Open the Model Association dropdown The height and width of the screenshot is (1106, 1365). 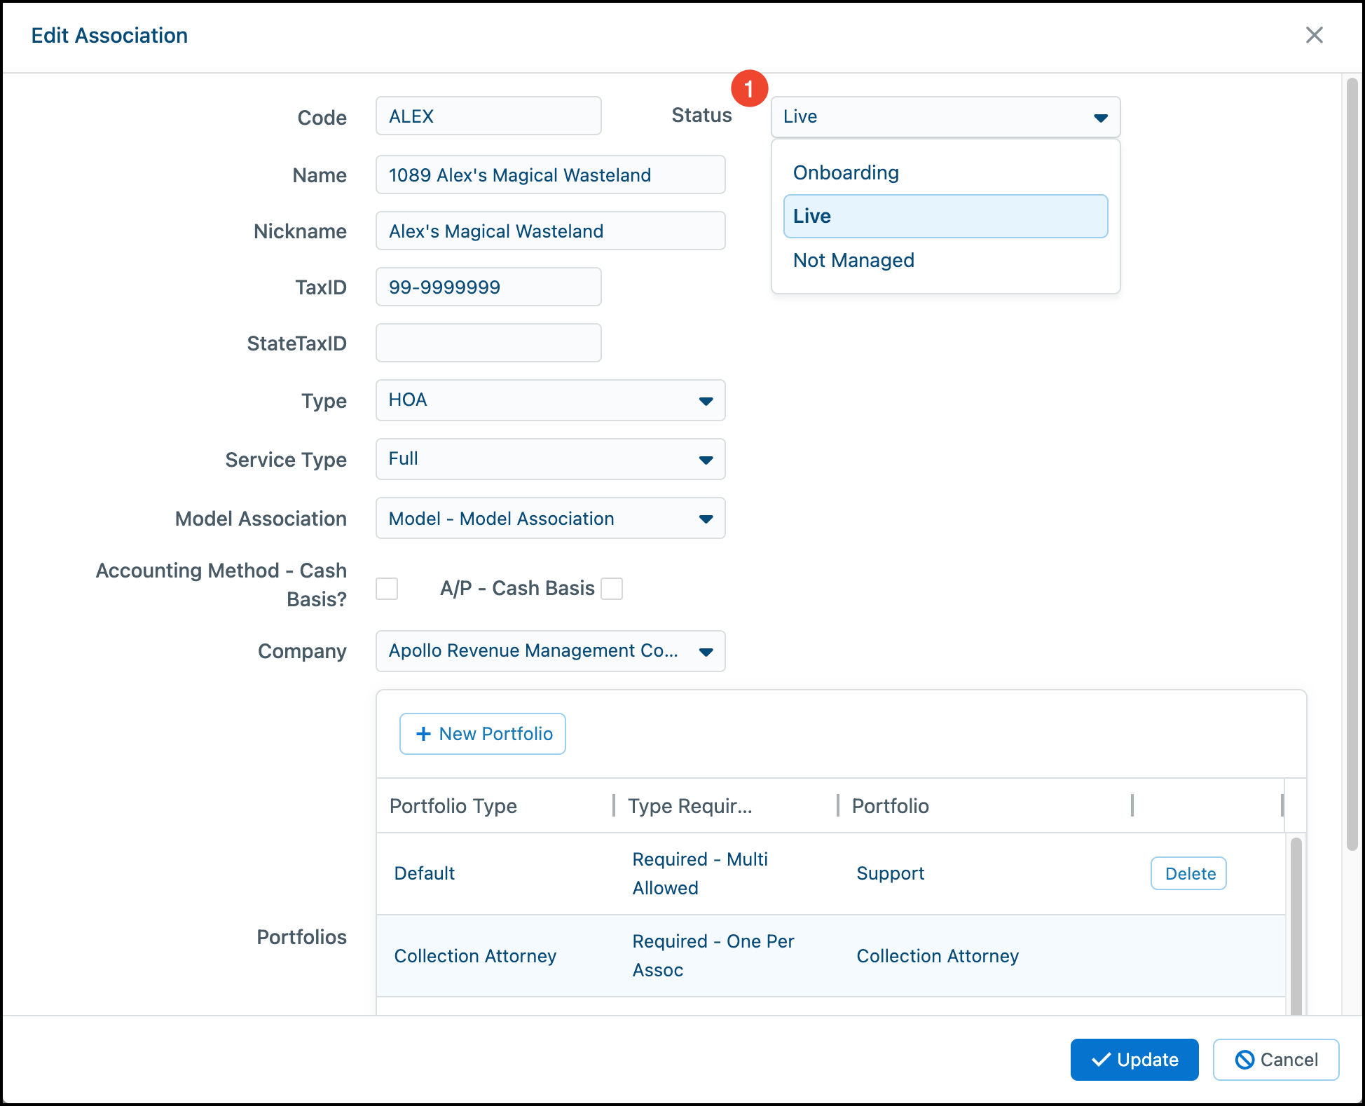pyautogui.click(x=550, y=519)
